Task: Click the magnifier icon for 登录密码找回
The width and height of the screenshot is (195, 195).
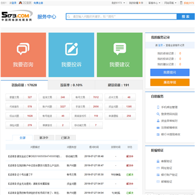Action: pos(158,114)
